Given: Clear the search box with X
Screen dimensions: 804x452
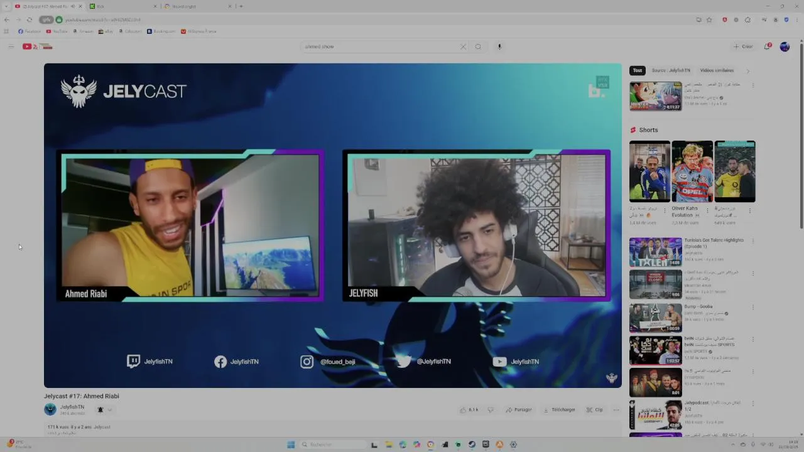Looking at the screenshot, I should [x=463, y=46].
